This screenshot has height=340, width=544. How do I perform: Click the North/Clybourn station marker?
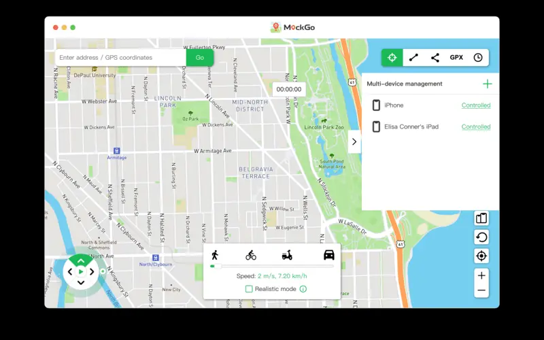click(x=156, y=258)
